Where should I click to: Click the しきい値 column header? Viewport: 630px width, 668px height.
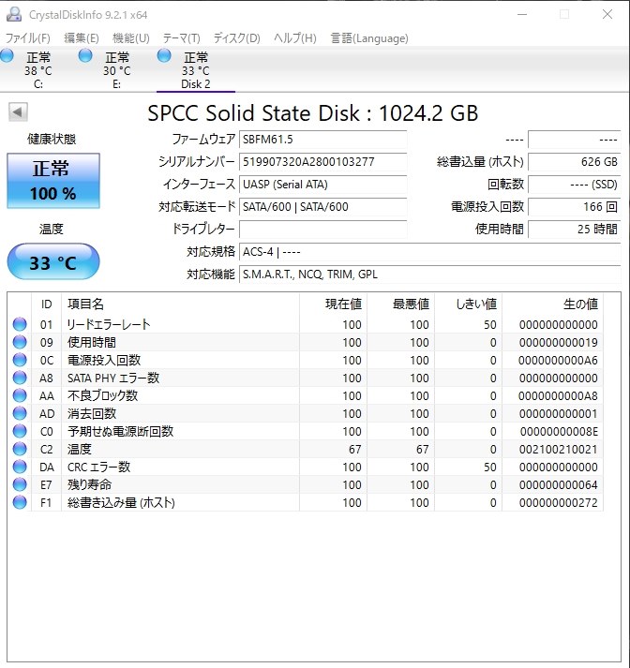point(469,304)
